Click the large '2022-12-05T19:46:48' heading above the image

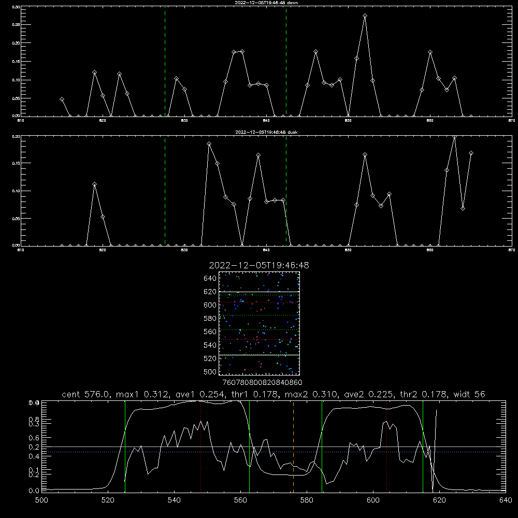click(x=259, y=265)
